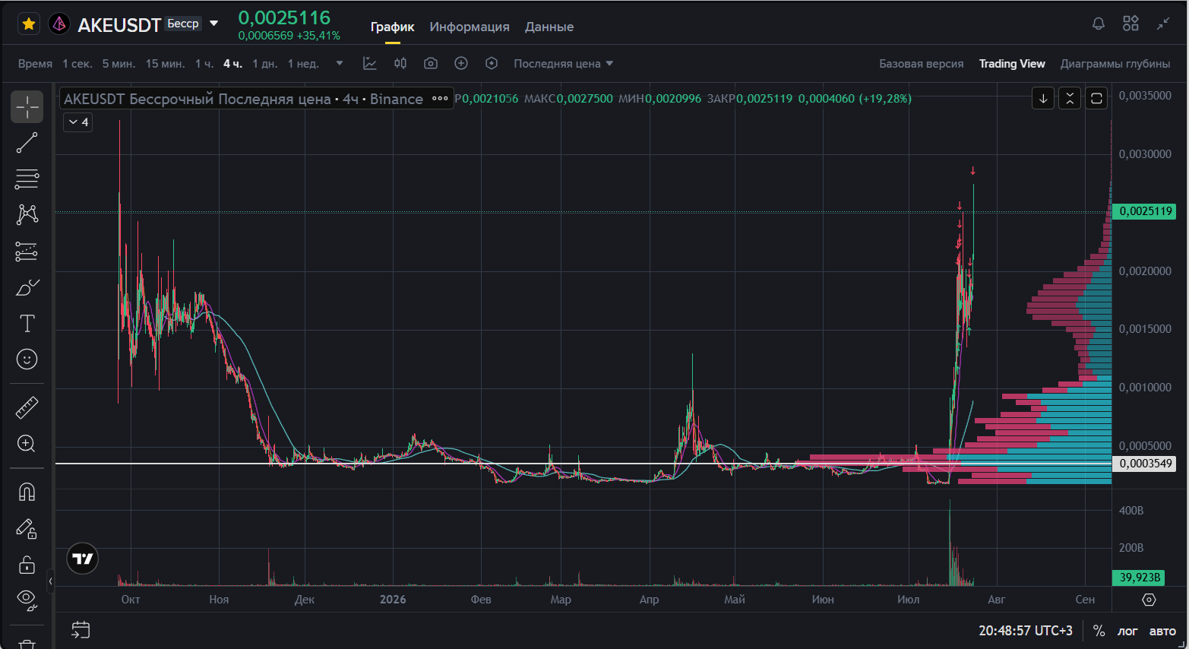Switch to the Информация tab
The image size is (1189, 649).
click(x=470, y=27)
